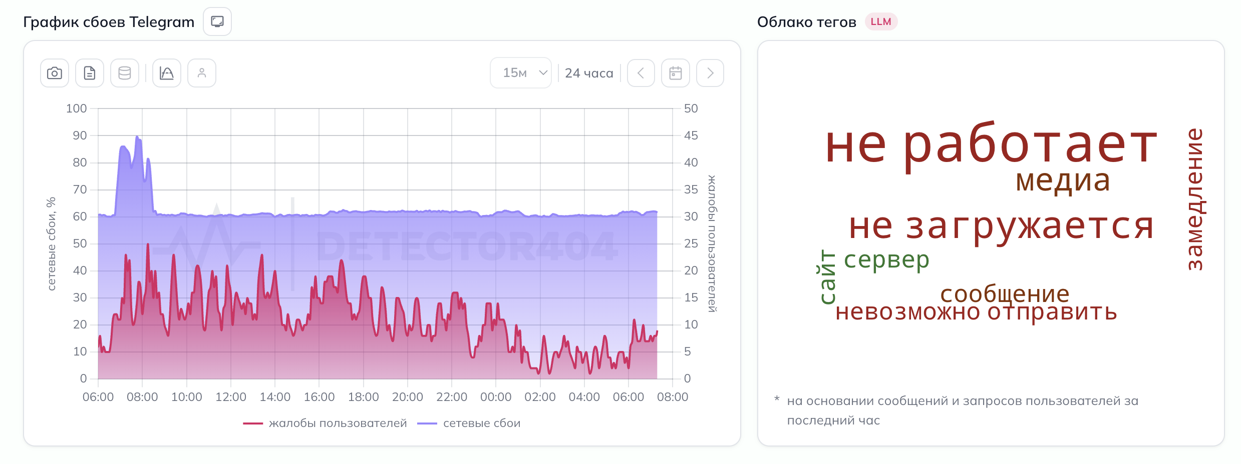Viewport: 1241px width, 464px height.
Task: Click the vertical 'замедление' tag
Action: (x=1195, y=199)
